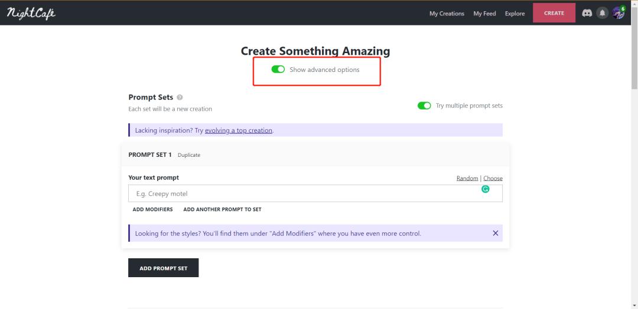The height and width of the screenshot is (309, 638).
Task: Disable Try multiple prompt sets toggle
Action: 424,106
